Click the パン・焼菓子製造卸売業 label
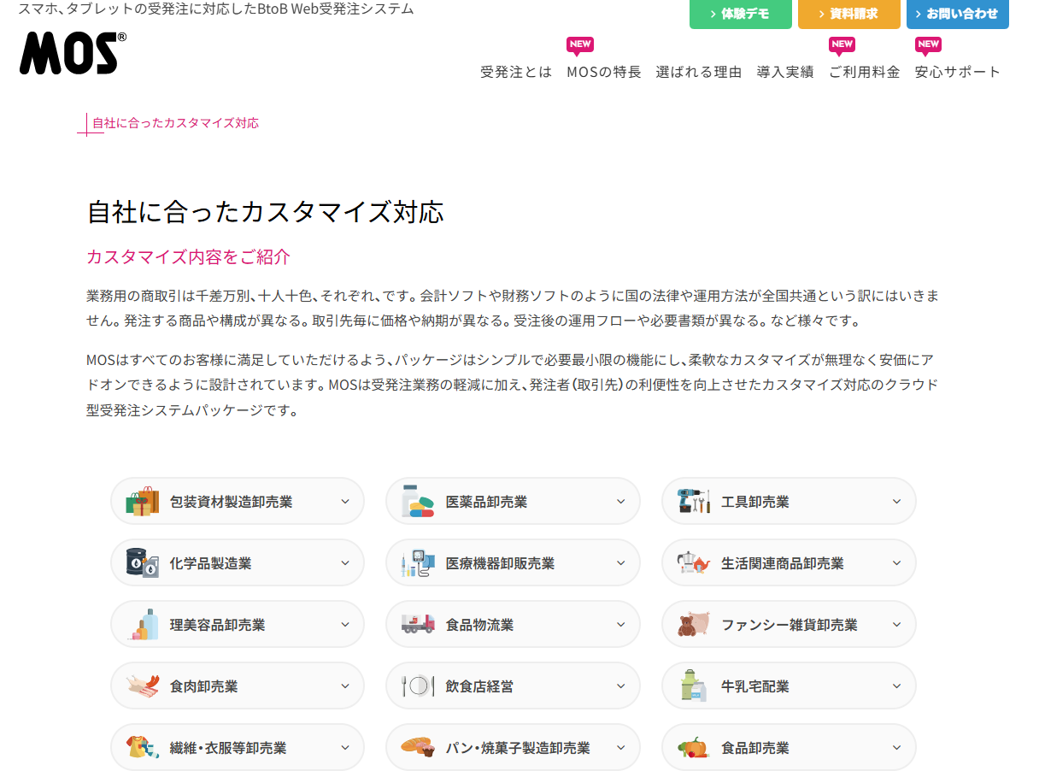Viewport: 1045px width, 771px height. click(518, 748)
